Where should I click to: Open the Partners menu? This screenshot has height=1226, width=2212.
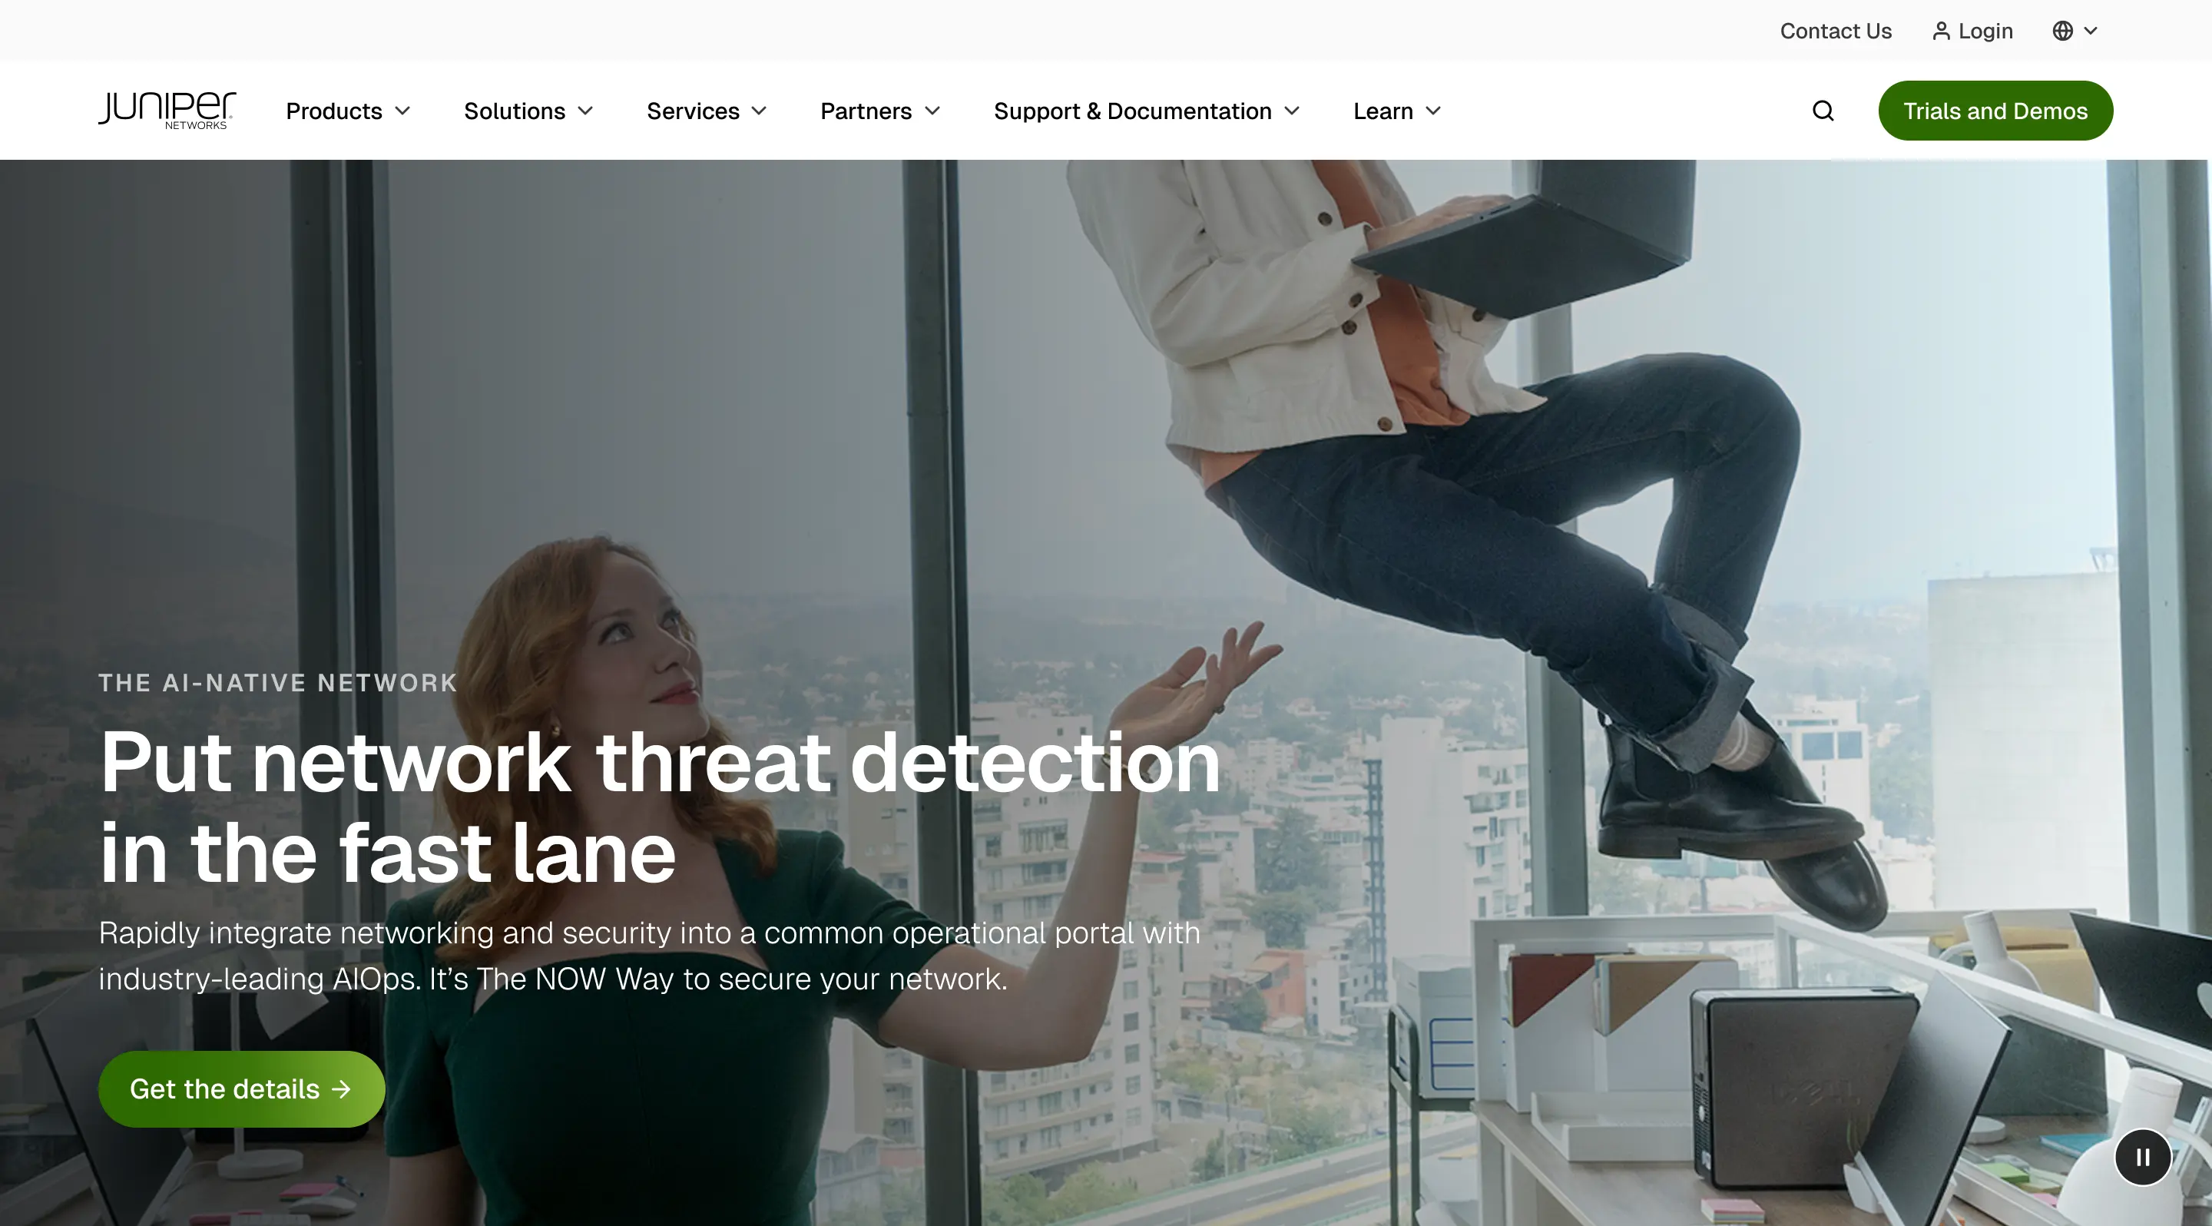(866, 111)
